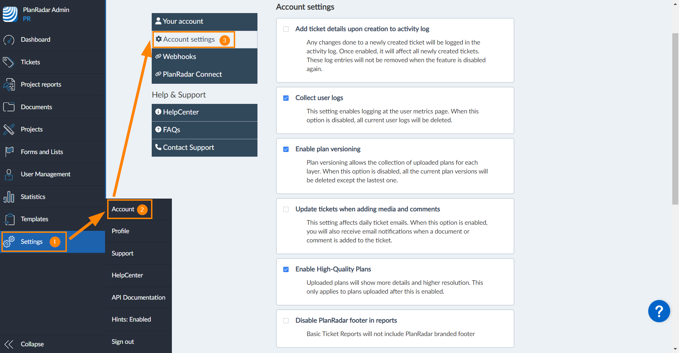Click the person icon beside Your account
The image size is (679, 353).
(x=158, y=21)
